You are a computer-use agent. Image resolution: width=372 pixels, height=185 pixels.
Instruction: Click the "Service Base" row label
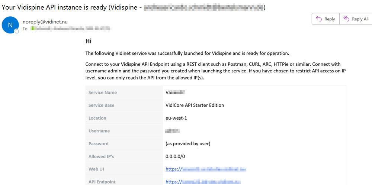(101, 105)
